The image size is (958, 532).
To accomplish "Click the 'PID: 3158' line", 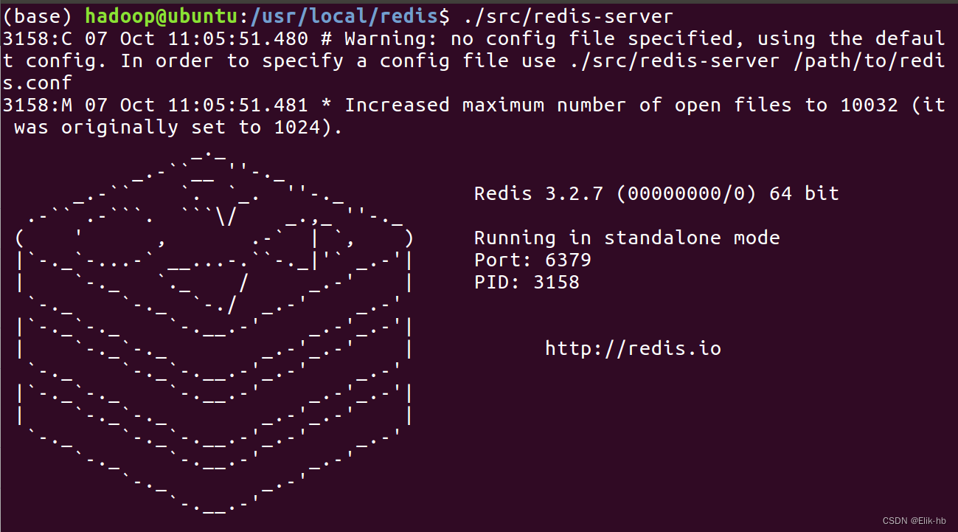I will click(x=527, y=282).
